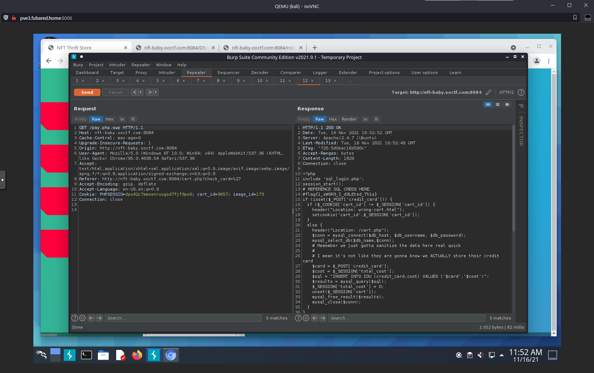594x373 pixels.
Task: Open the Intruder menu in menu bar
Action: click(x=117, y=65)
